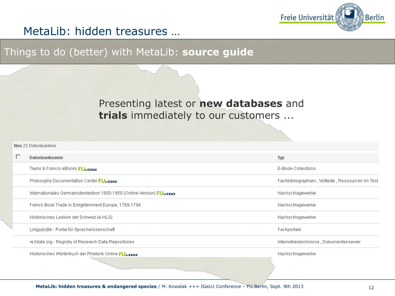Image resolution: width=395 pixels, height=296 pixels.
Task: Open Historisches Wörterbuch der Rhetorik Online
Action: (x=74, y=254)
